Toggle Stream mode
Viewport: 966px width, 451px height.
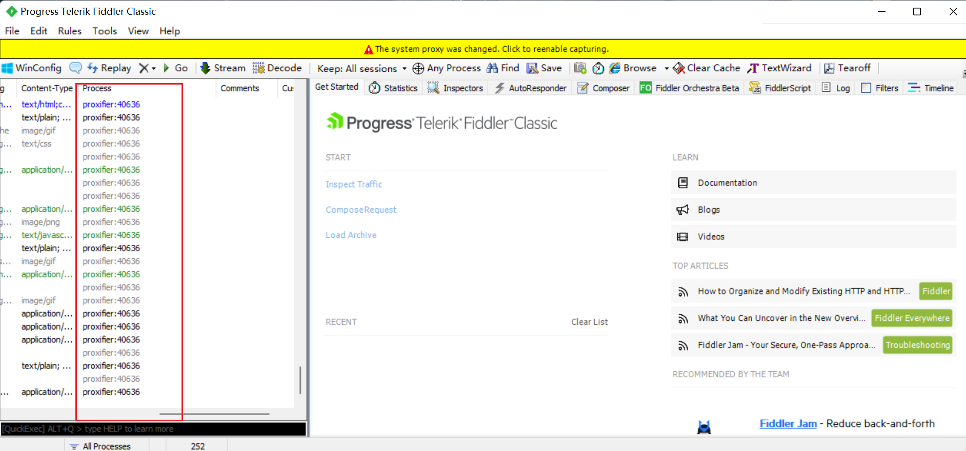click(x=223, y=68)
